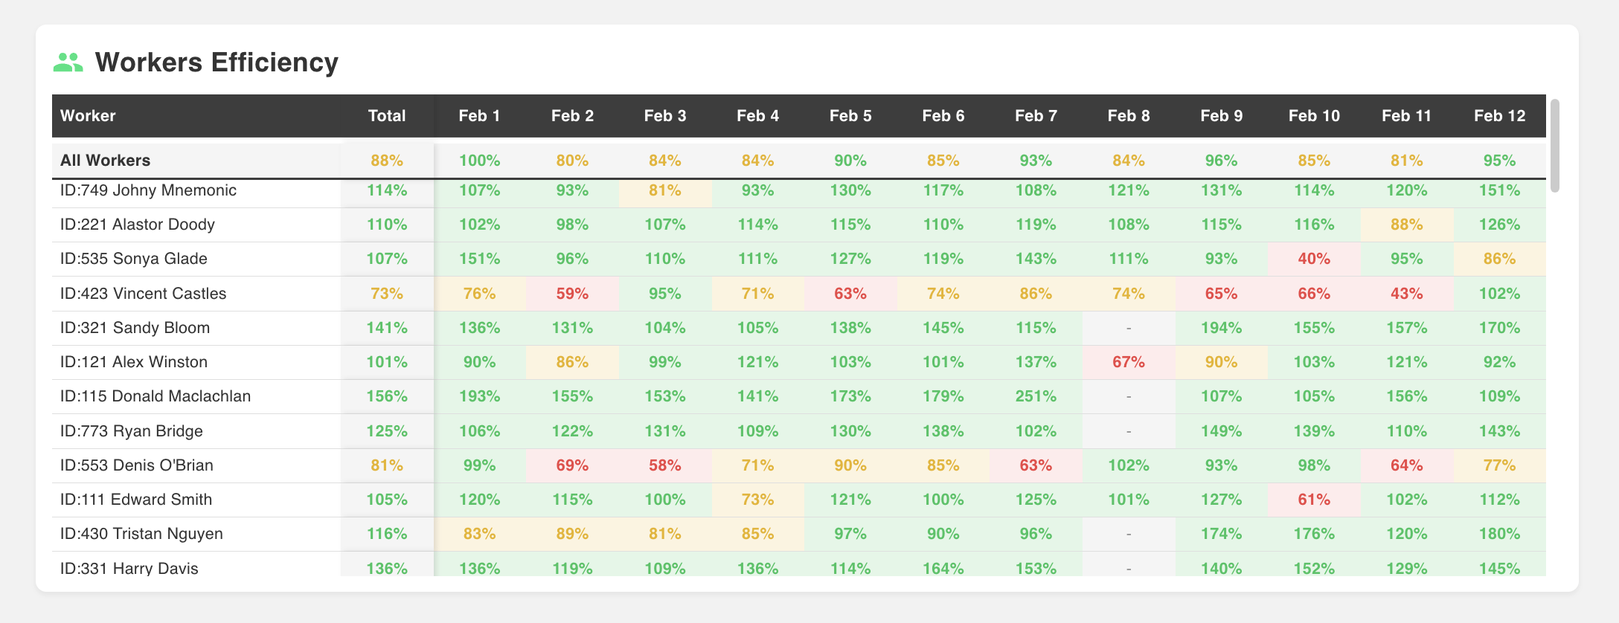
Task: Click the Feb 12 column header
Action: coord(1499,116)
